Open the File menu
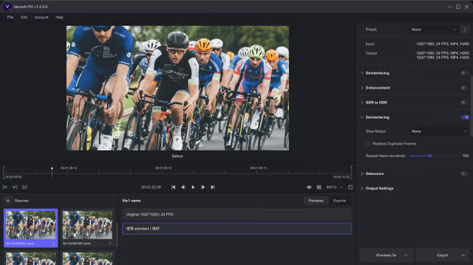 pyautogui.click(x=10, y=17)
